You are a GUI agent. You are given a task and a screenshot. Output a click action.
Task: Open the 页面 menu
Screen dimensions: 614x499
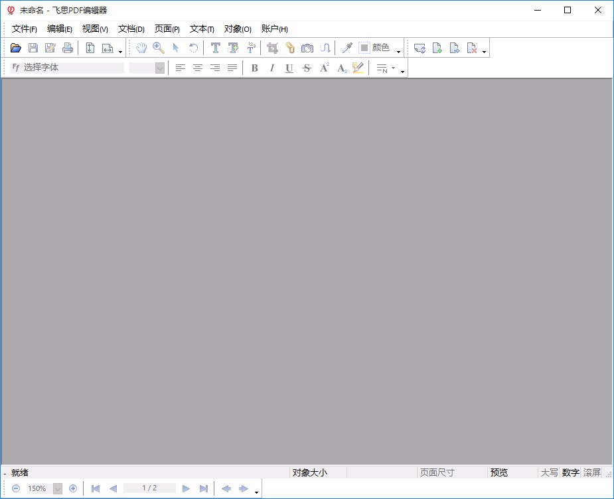[167, 29]
